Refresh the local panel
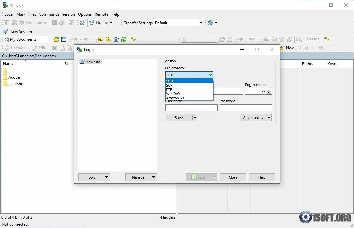This screenshot has height=228, width=354. coord(124,39)
